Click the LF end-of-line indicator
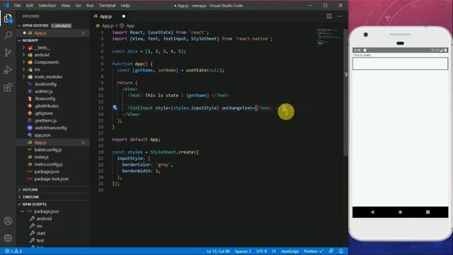This screenshot has height=255, width=453. coord(274,251)
